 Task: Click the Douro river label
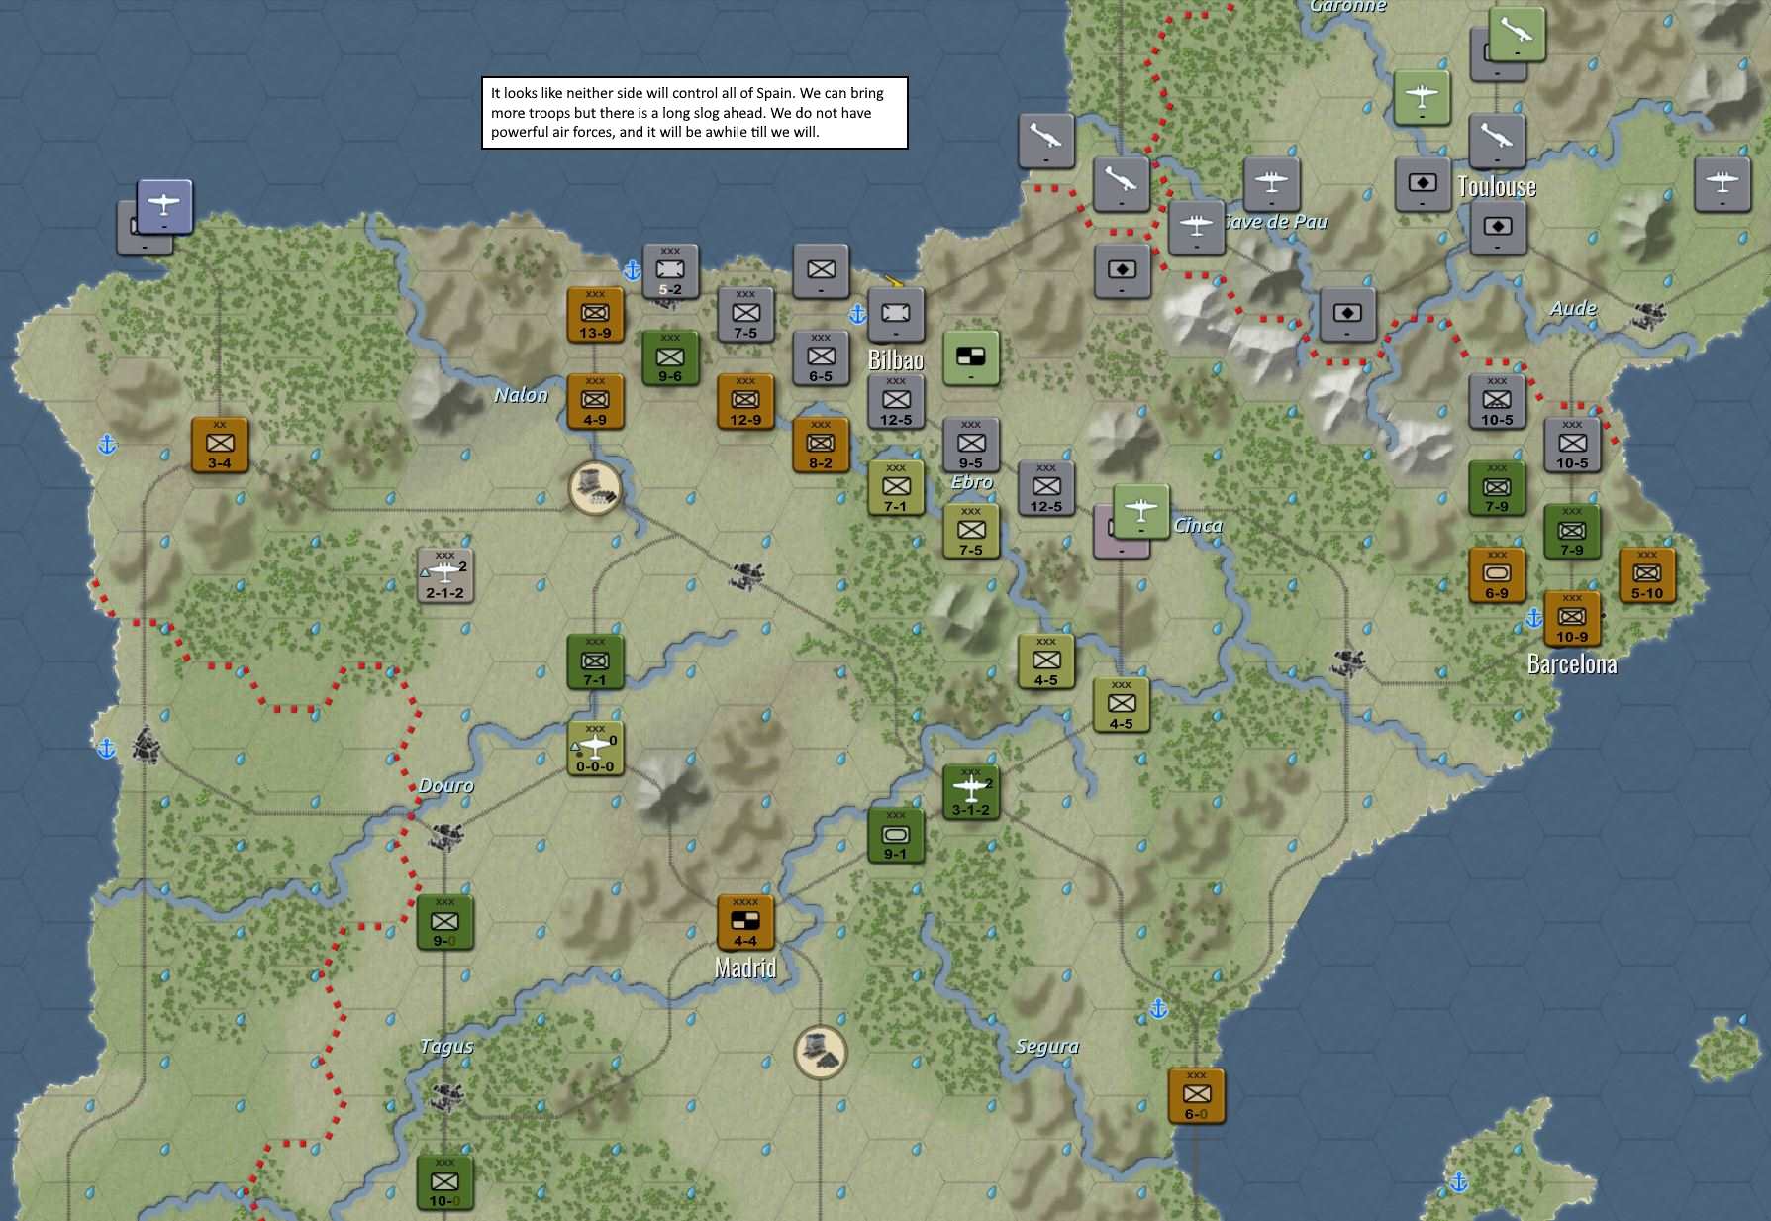tap(445, 785)
